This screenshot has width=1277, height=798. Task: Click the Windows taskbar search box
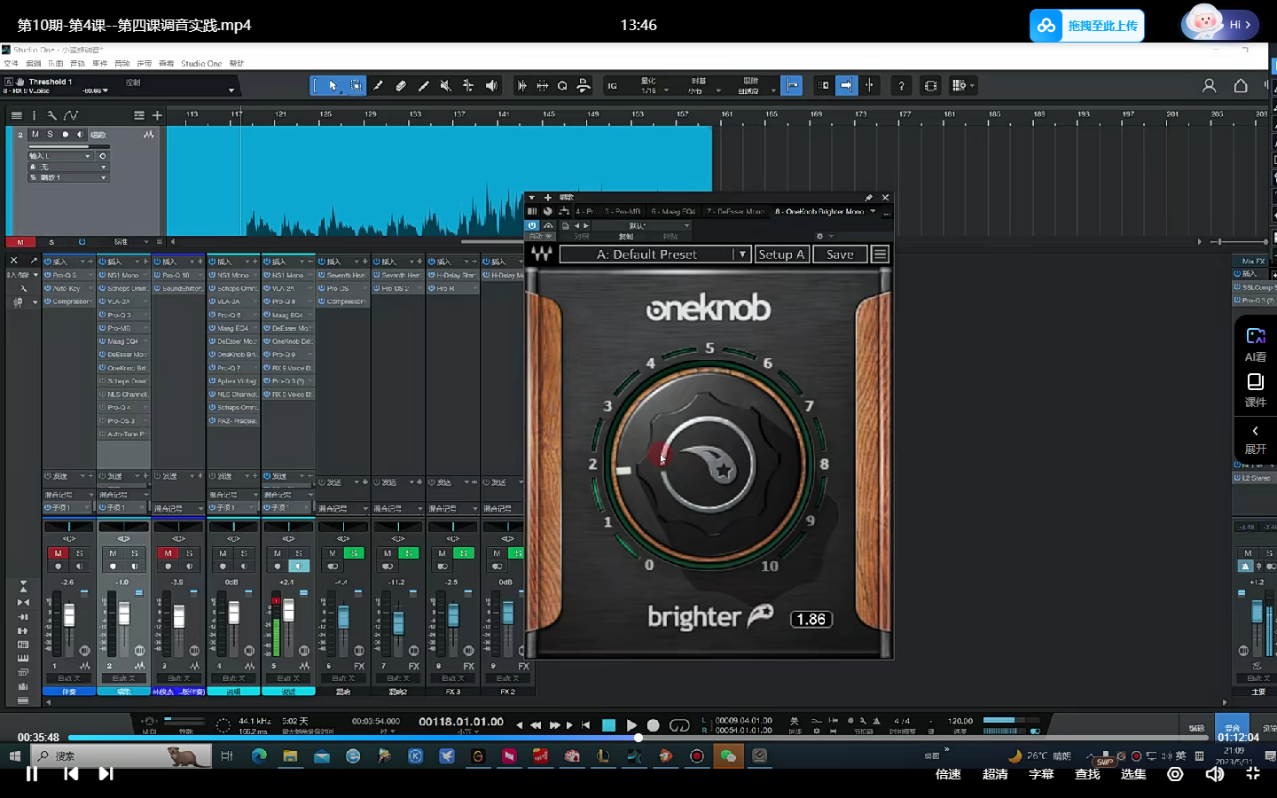121,756
